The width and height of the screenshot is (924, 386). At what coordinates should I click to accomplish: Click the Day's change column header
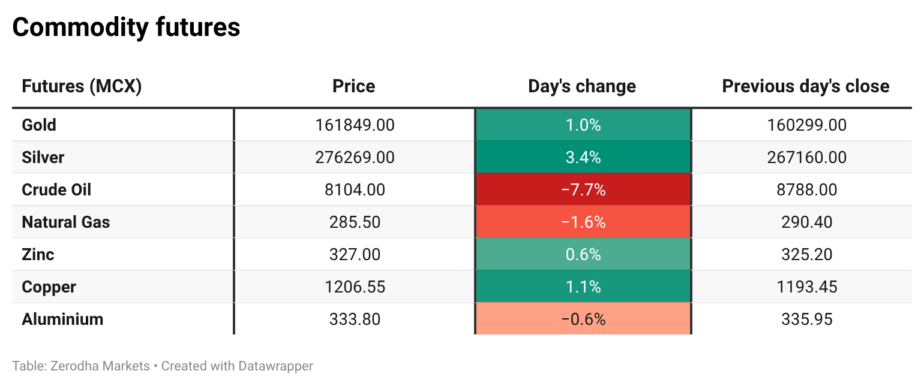pyautogui.click(x=582, y=86)
